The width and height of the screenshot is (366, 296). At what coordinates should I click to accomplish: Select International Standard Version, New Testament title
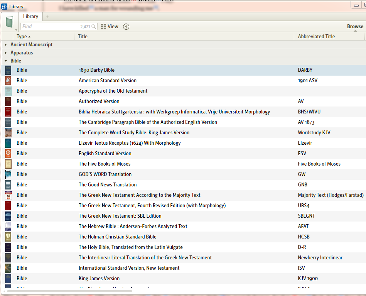(129, 268)
